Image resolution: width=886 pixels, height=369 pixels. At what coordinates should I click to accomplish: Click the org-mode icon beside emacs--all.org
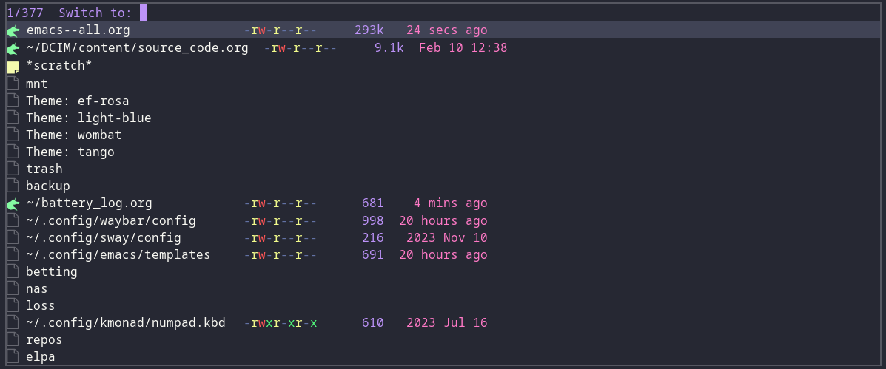click(x=13, y=31)
